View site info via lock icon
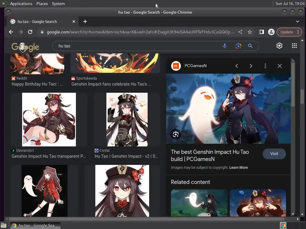 (x=42, y=32)
